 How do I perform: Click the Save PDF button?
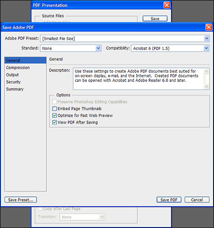click(169, 200)
